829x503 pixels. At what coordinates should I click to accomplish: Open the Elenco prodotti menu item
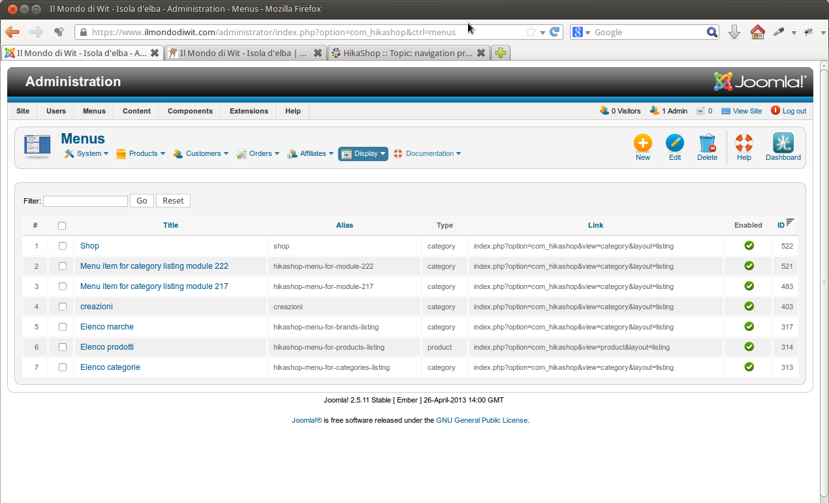107,347
